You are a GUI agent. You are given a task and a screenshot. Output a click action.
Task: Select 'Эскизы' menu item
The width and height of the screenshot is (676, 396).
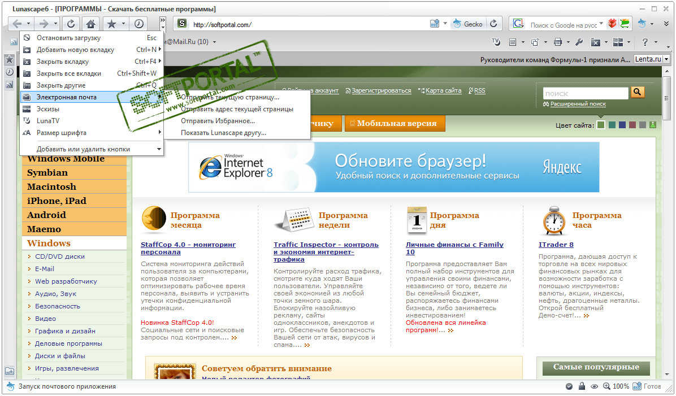click(92, 109)
